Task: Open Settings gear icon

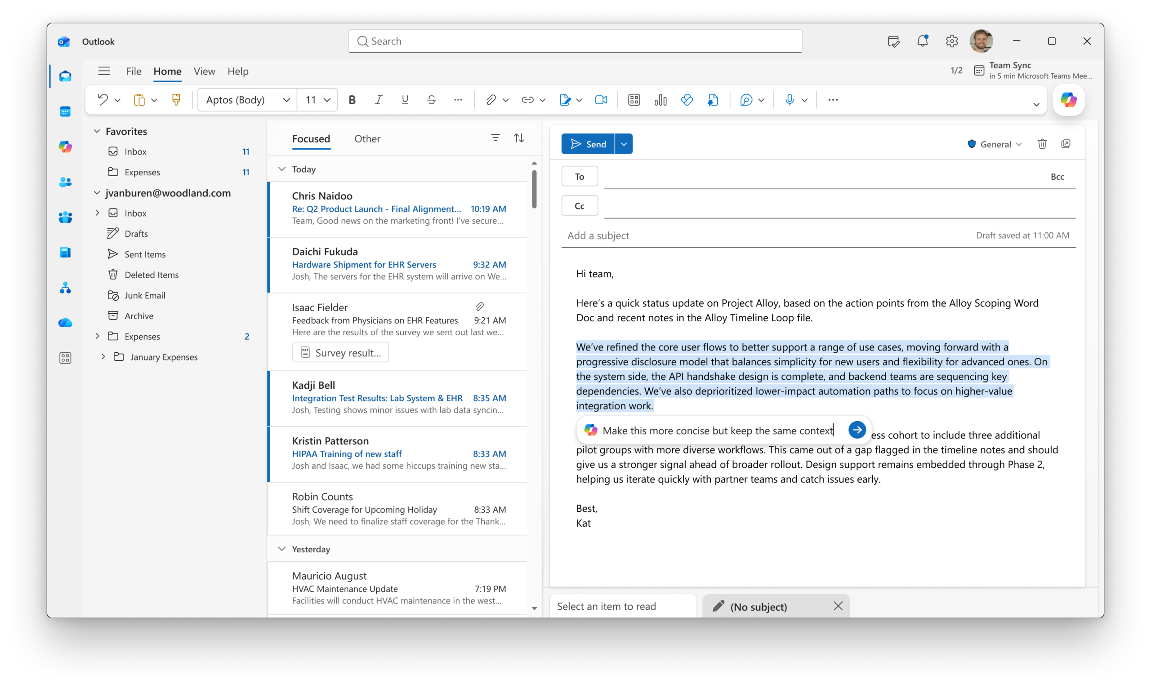Action: (951, 41)
